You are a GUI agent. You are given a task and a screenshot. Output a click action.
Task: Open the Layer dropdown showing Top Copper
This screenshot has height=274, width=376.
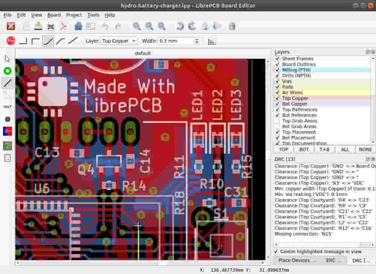[x=119, y=41]
